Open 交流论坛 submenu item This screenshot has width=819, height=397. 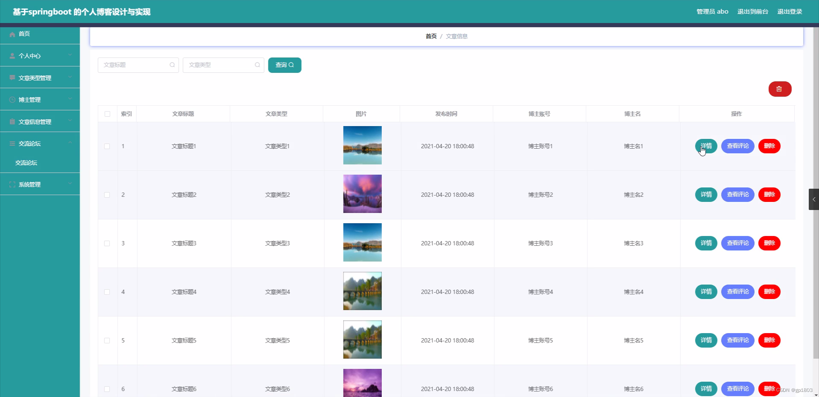click(x=26, y=163)
